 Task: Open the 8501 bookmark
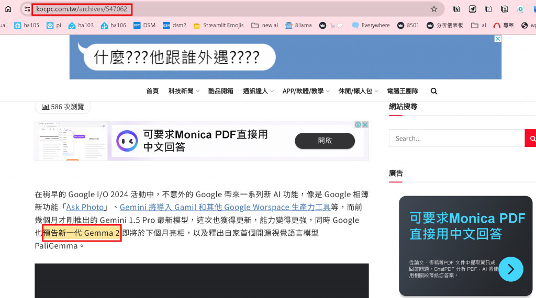408,25
